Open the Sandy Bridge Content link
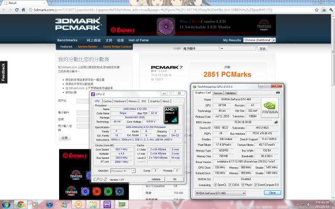 click(117, 47)
